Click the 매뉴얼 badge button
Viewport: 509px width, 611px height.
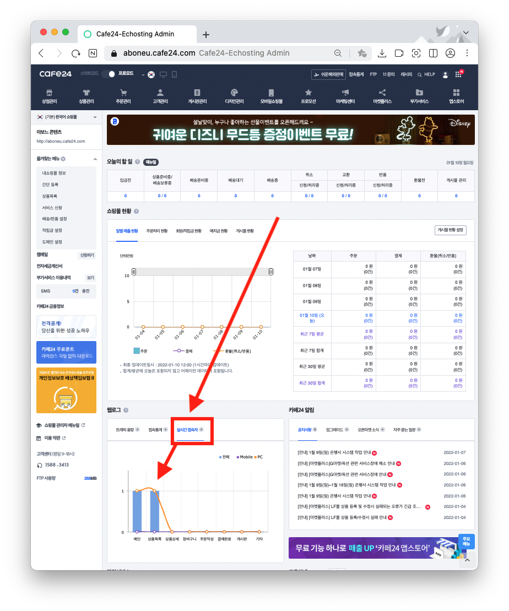pos(151,162)
